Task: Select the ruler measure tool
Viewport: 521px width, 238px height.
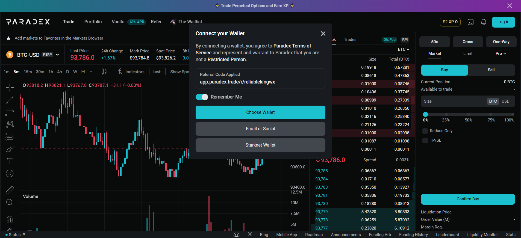Action: [10, 190]
